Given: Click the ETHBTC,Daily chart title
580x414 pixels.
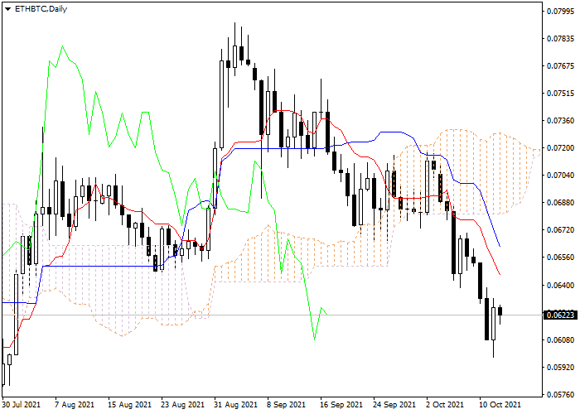Looking at the screenshot, I should 41,9.
